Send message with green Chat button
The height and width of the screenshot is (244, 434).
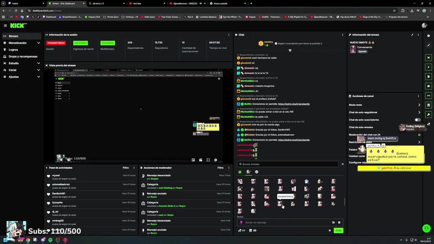click(338, 230)
